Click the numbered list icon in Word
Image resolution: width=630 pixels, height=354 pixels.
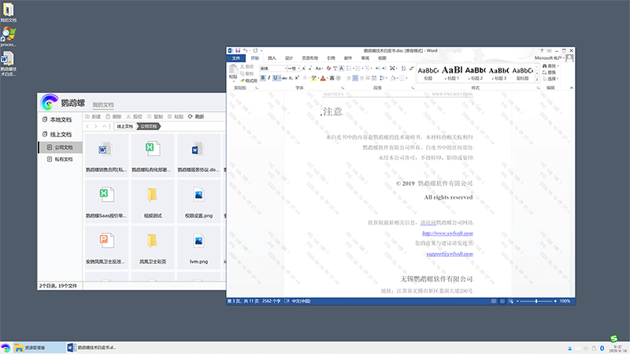coord(358,69)
